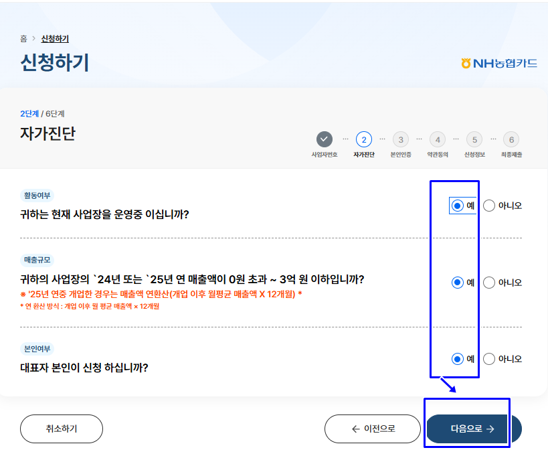The width and height of the screenshot is (548, 456).
Task: Select 아니오 for the 활동여부 question
Action: [x=490, y=206]
